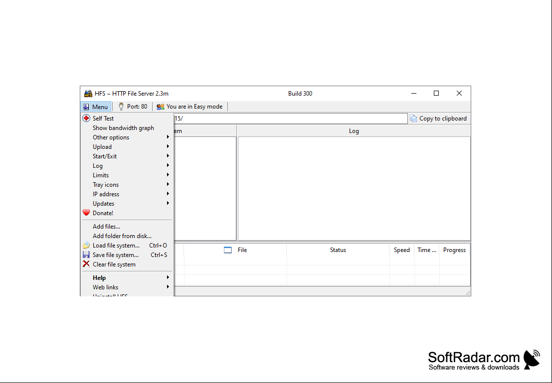Viewport: 552px width, 383px height.
Task: Expand the Start/Exit submenu arrow
Action: pos(168,156)
